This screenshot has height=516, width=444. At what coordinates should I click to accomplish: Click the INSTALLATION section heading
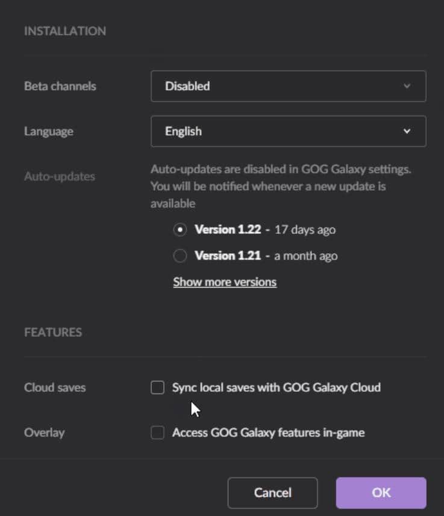(x=65, y=31)
